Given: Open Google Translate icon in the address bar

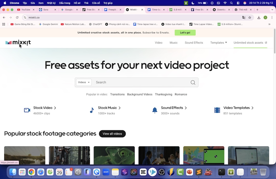Looking at the screenshot, I should click(x=244, y=17).
